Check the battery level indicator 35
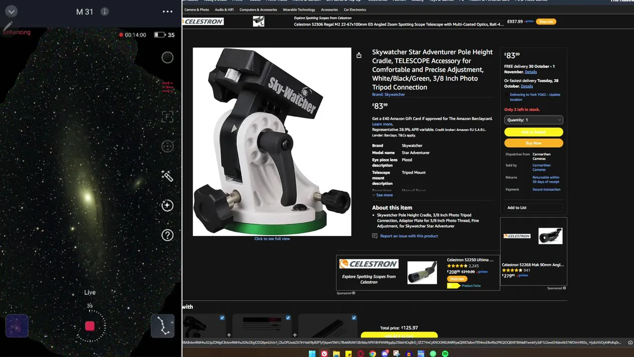 pyautogui.click(x=164, y=35)
